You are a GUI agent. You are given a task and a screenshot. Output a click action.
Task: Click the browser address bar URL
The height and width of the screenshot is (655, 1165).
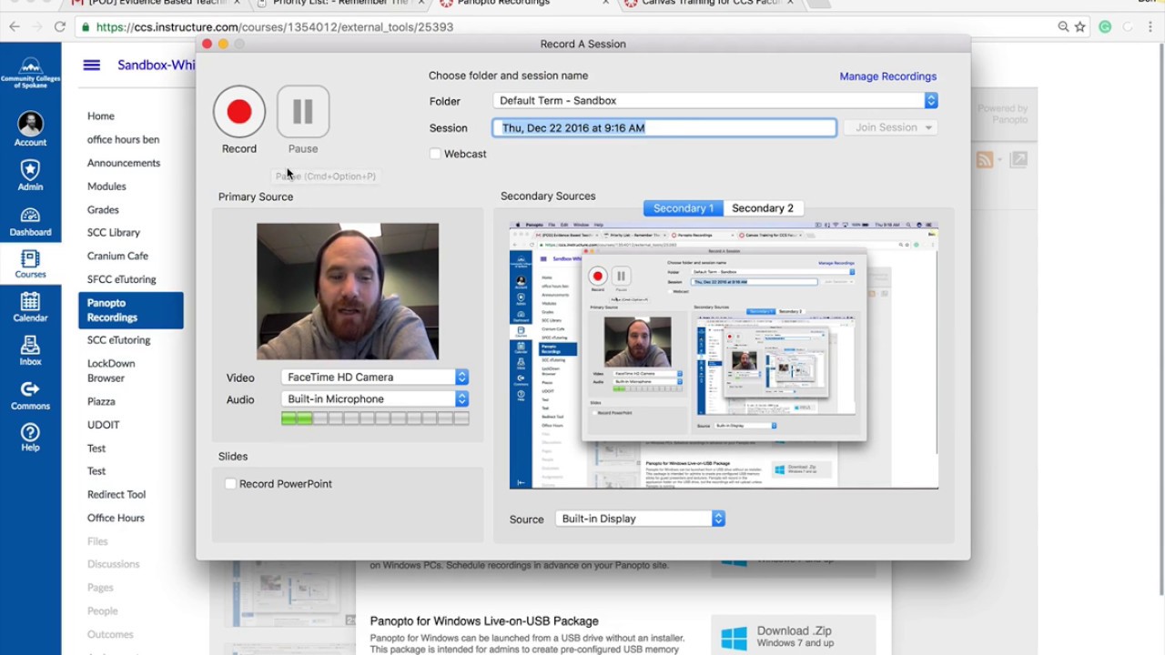[275, 27]
